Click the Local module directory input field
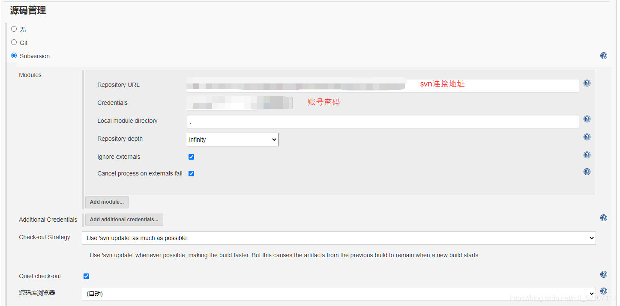 pyautogui.click(x=383, y=122)
